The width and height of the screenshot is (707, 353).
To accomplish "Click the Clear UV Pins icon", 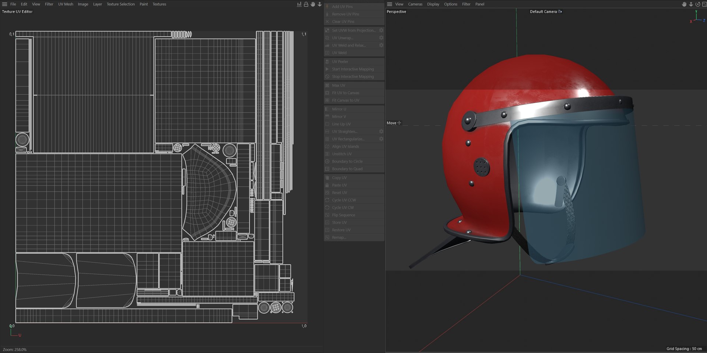I will 327,21.
